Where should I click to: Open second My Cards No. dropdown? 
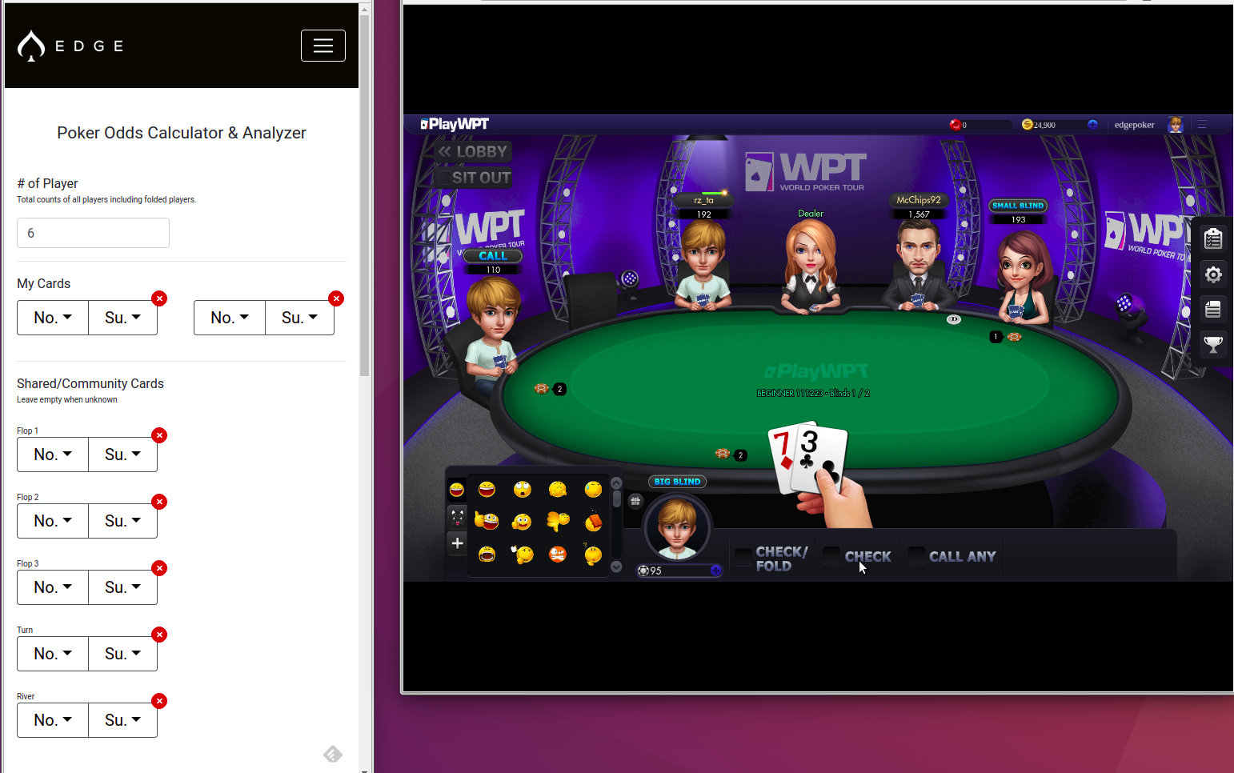pos(230,318)
